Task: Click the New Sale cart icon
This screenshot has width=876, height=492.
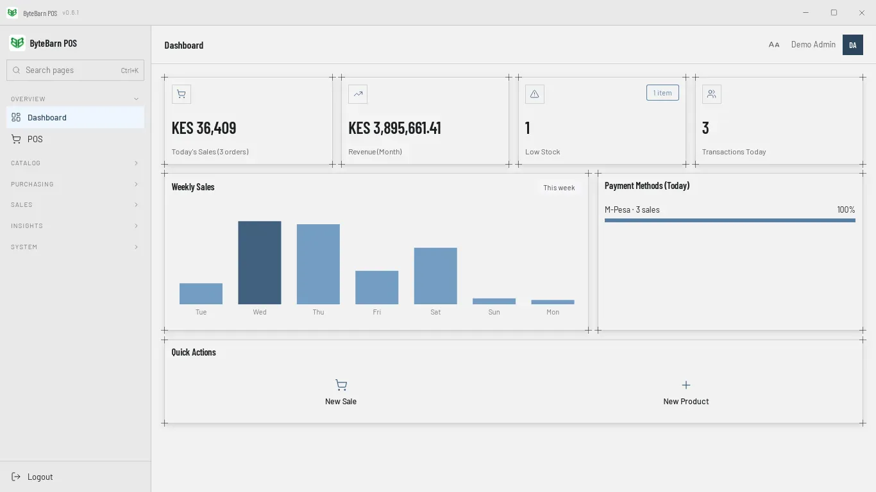Action: (341, 385)
